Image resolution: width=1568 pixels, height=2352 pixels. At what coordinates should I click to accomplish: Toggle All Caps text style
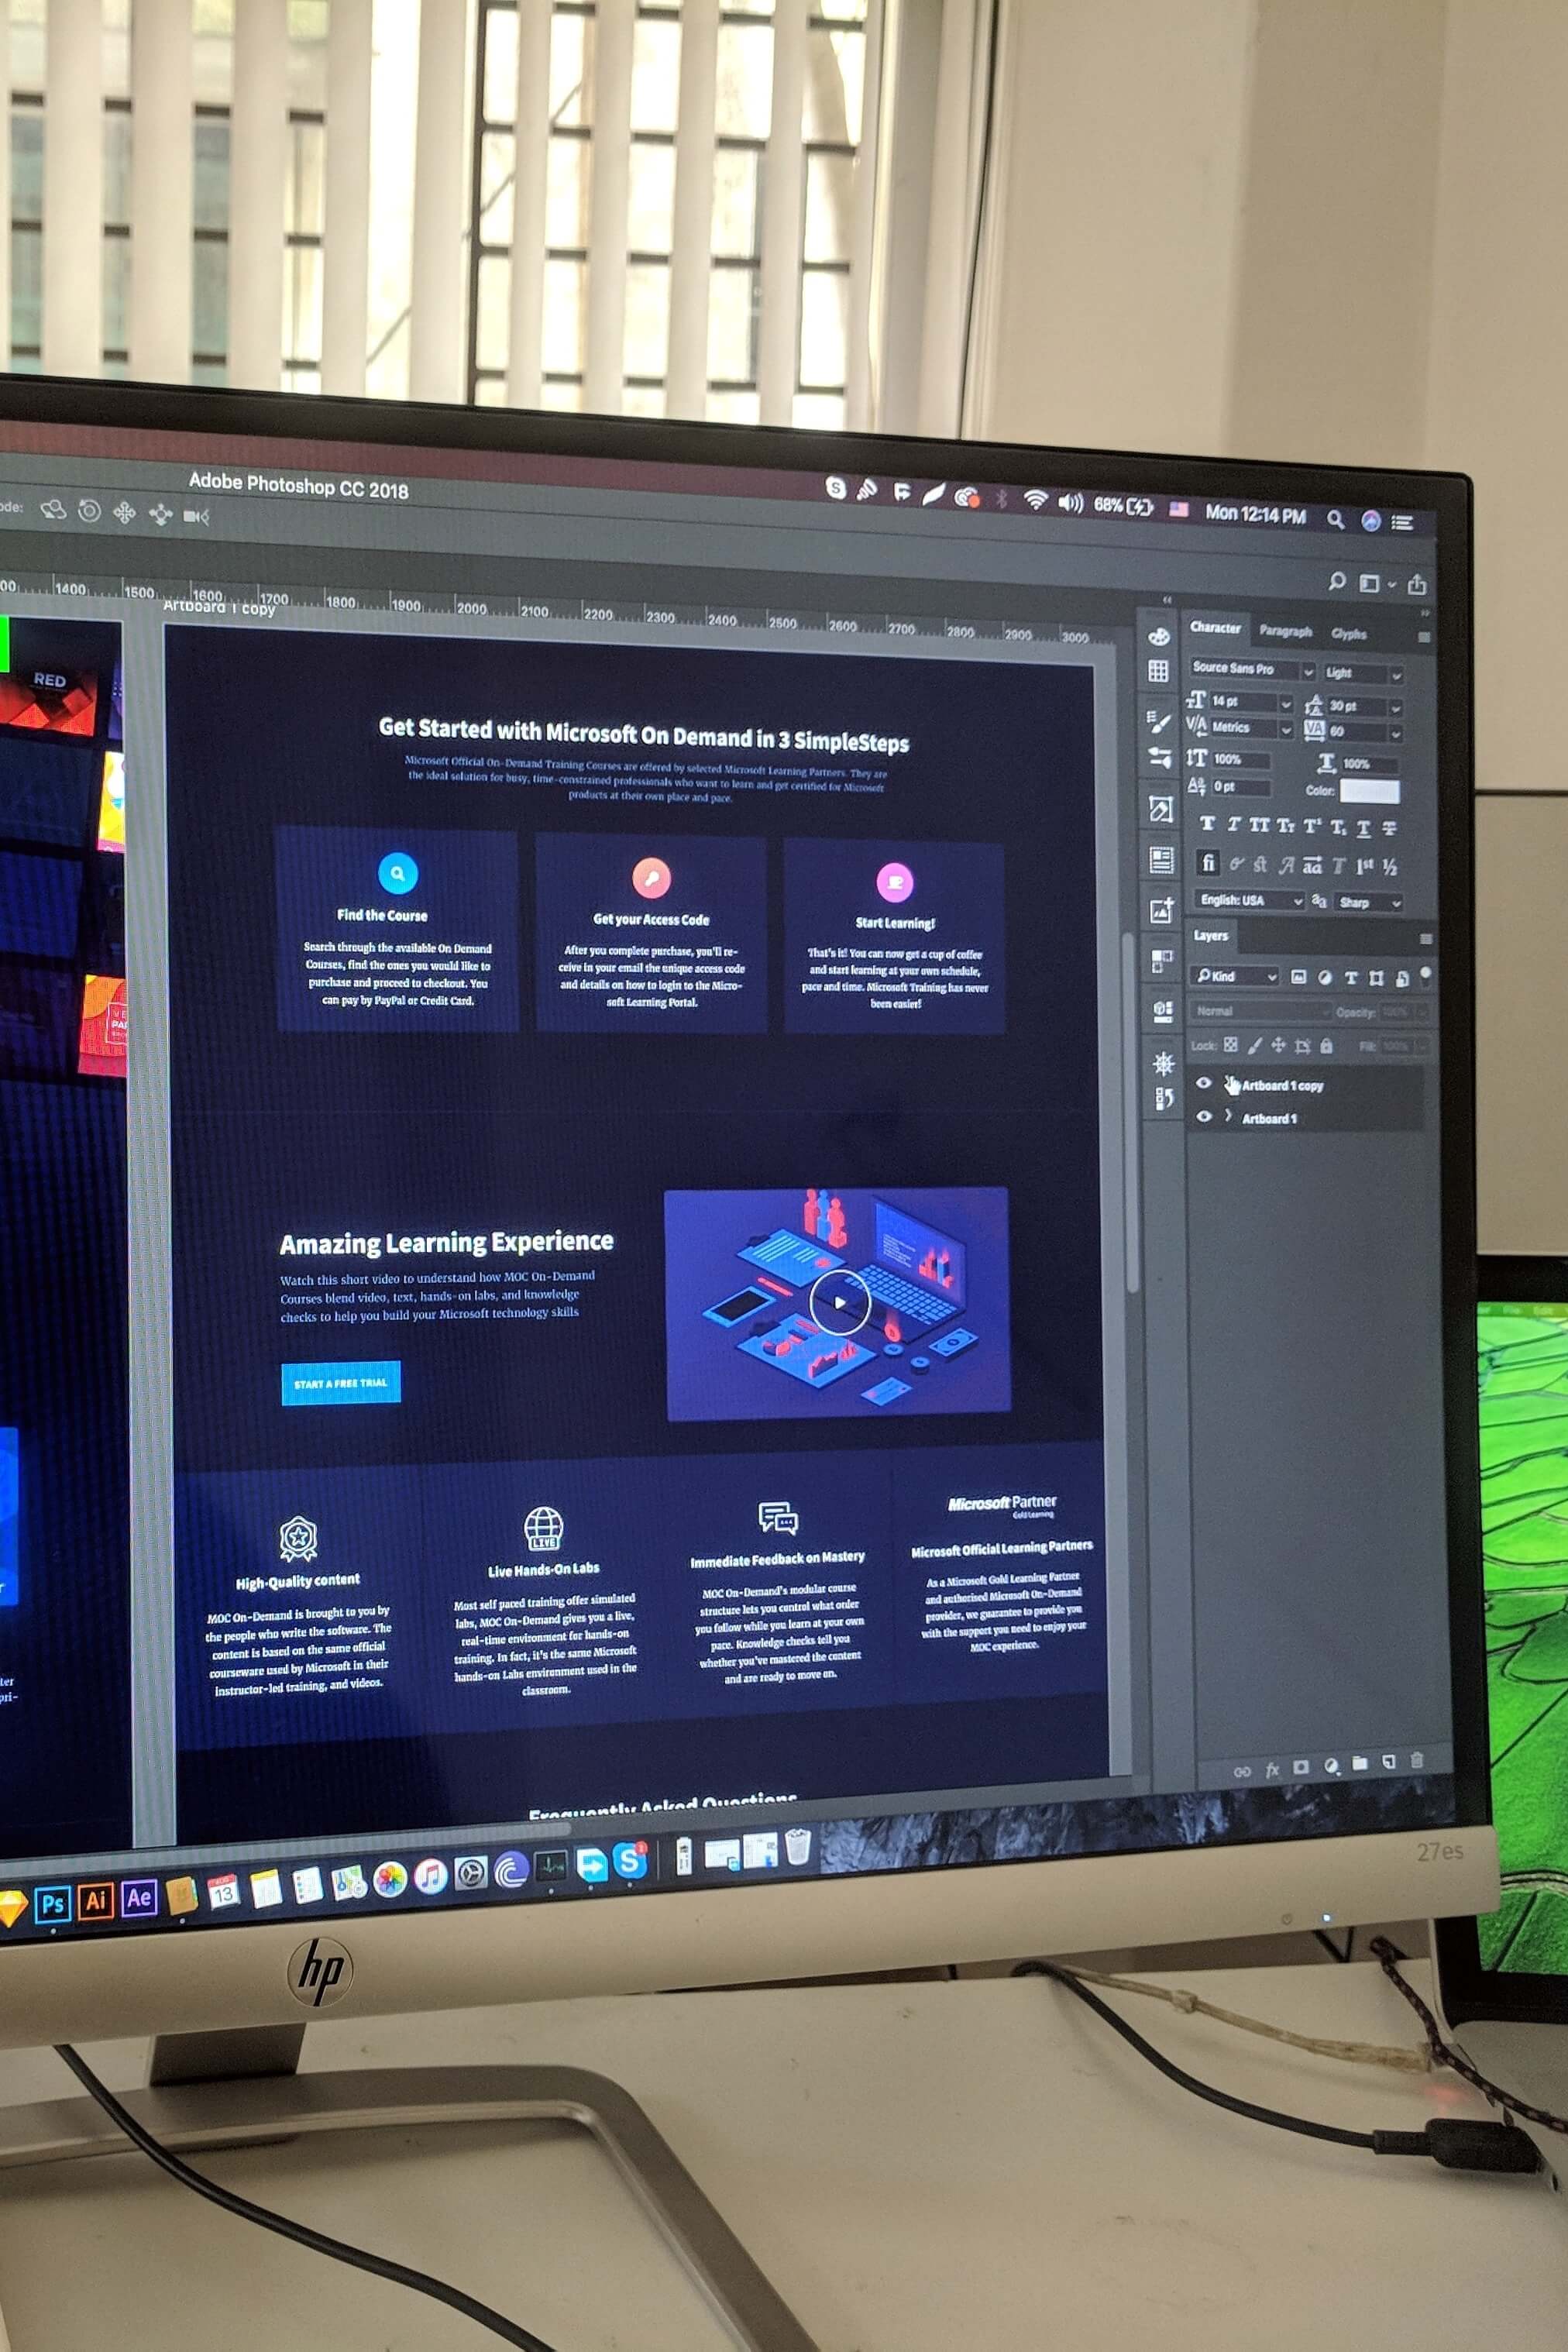(1258, 825)
